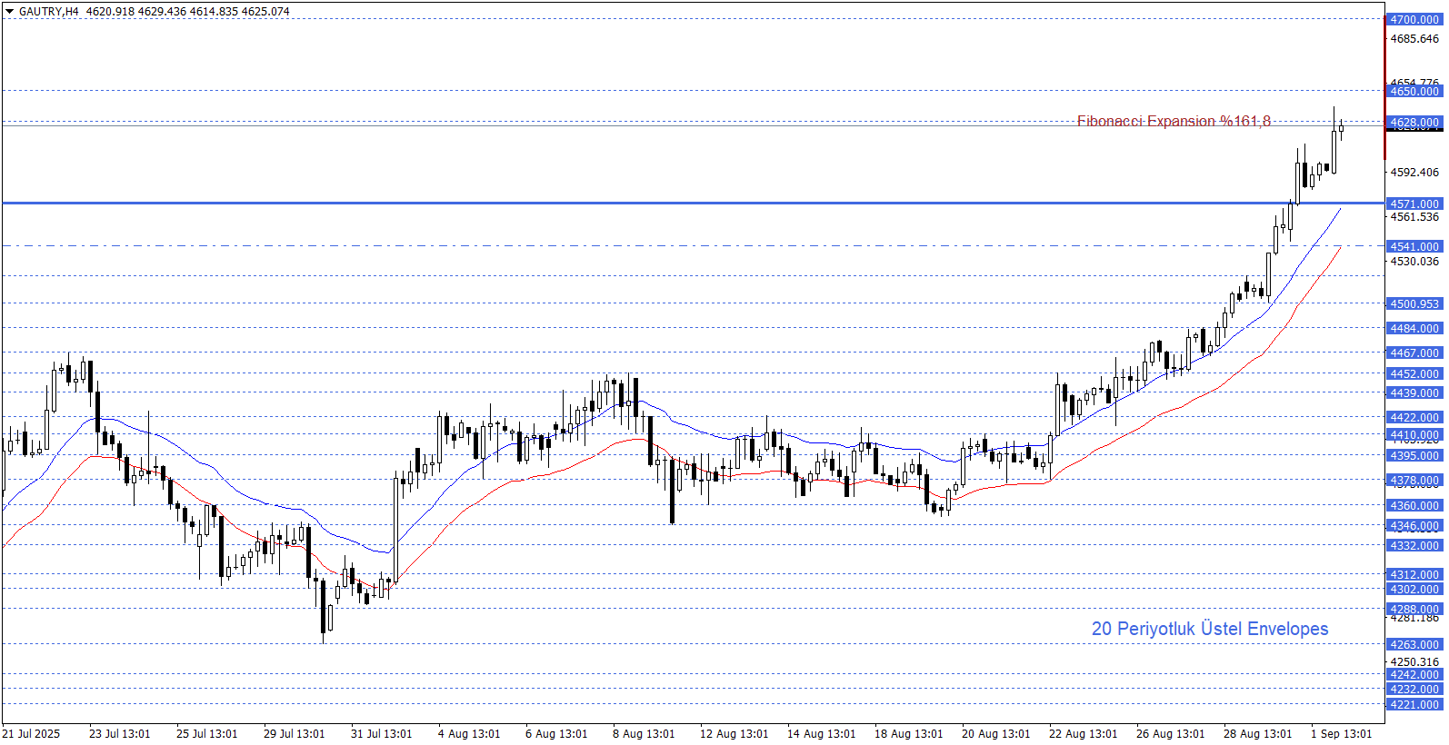Click the 14 Aug 13:01 time label

[x=822, y=734]
